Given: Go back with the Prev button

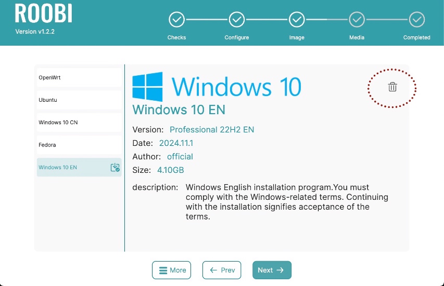Looking at the screenshot, I should pyautogui.click(x=222, y=270).
